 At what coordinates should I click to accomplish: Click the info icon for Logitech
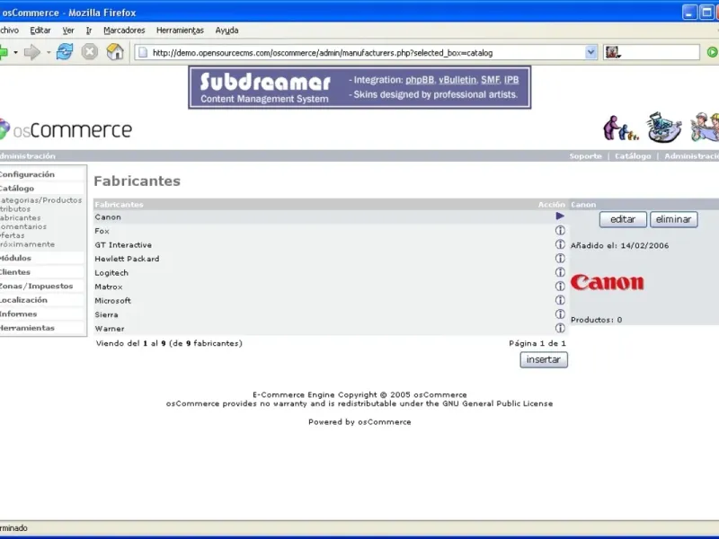pyautogui.click(x=560, y=272)
